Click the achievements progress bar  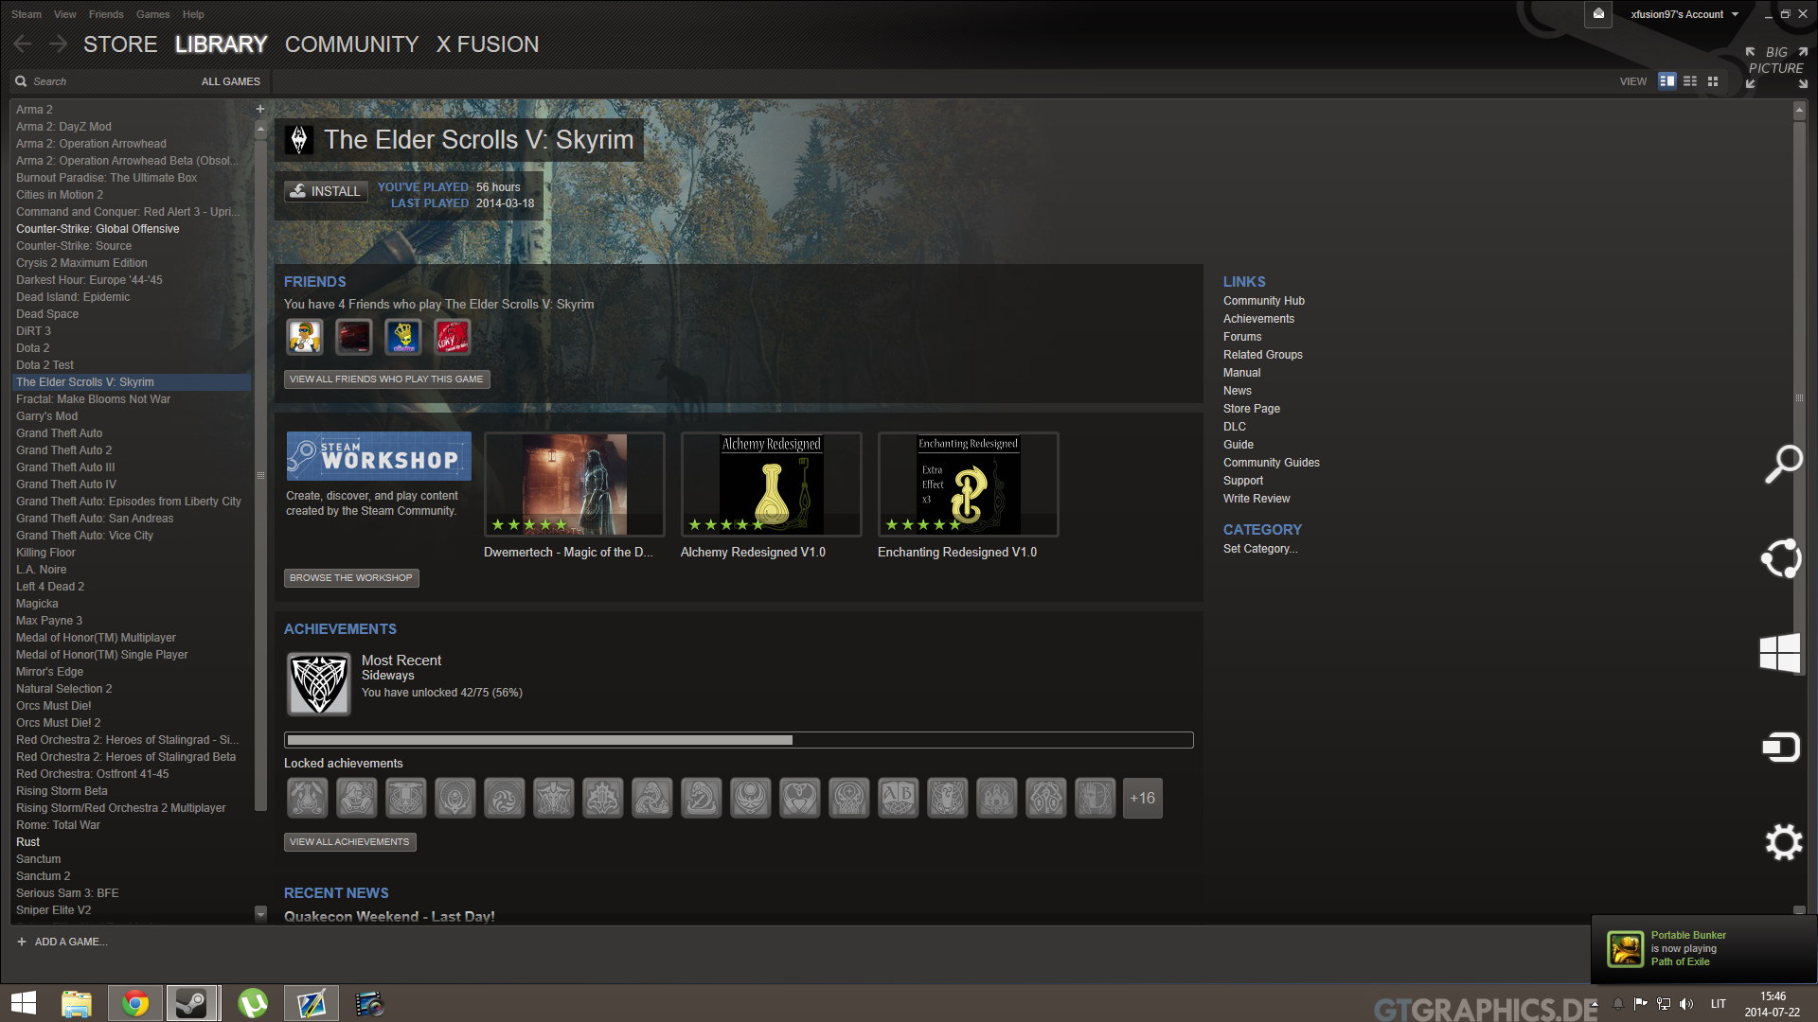[x=739, y=740]
